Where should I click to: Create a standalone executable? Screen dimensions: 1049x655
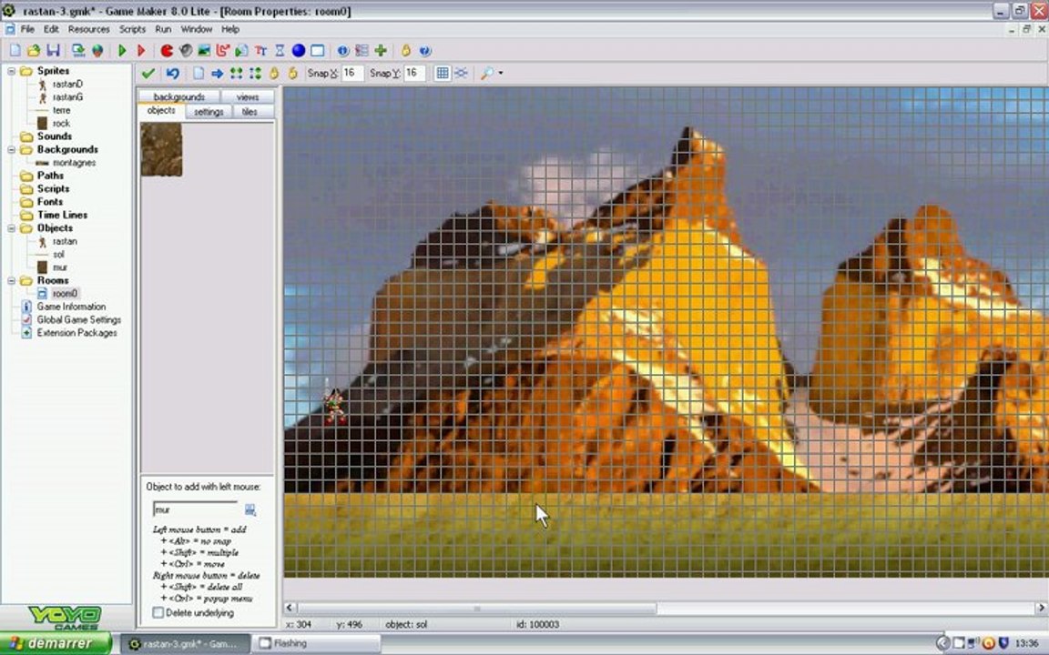pyautogui.click(x=78, y=51)
